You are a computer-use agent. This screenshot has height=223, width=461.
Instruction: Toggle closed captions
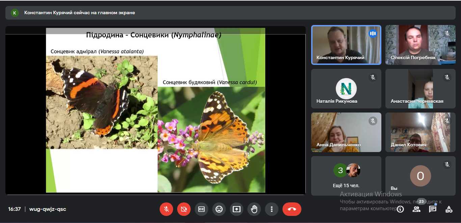201,209
